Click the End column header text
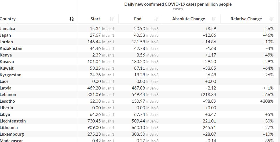 (138, 19)
